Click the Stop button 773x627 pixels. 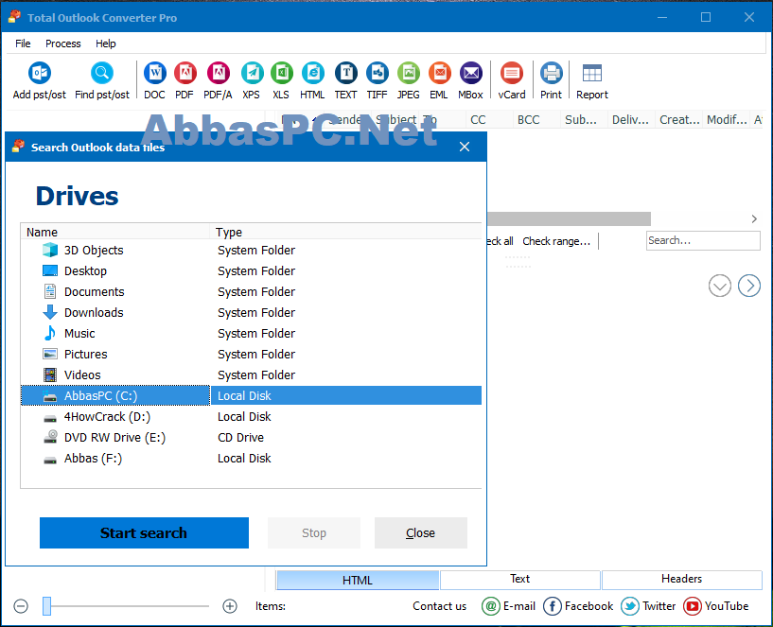[314, 532]
